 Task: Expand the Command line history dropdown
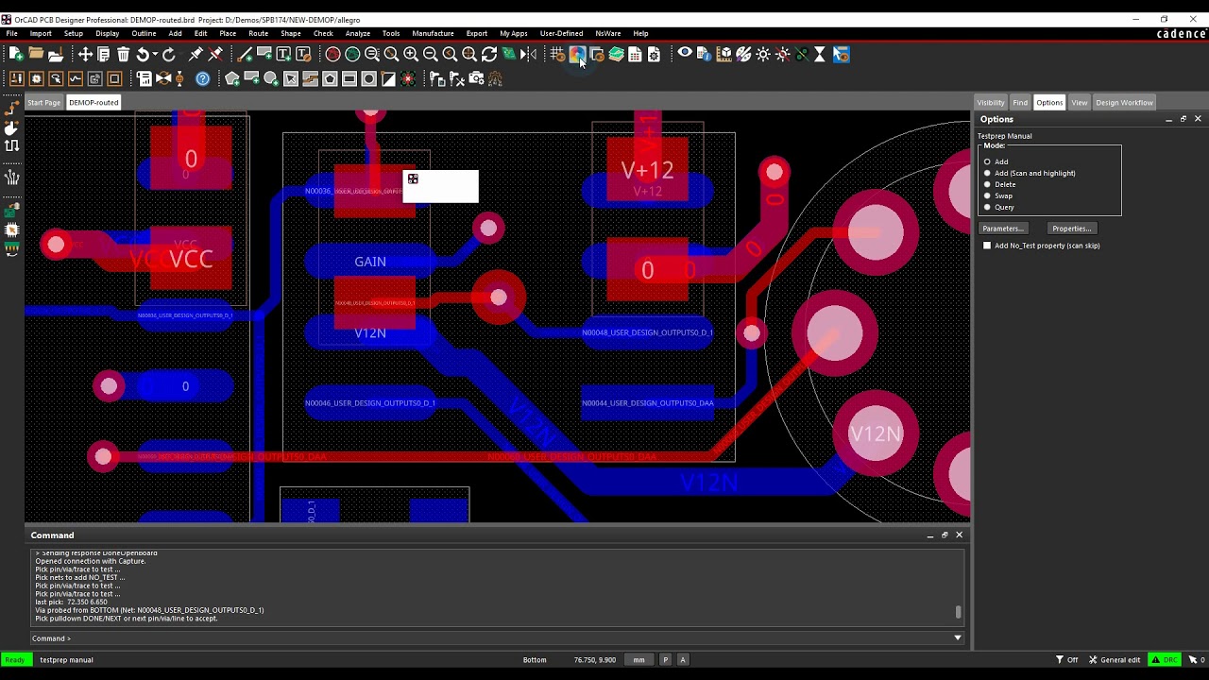957,637
